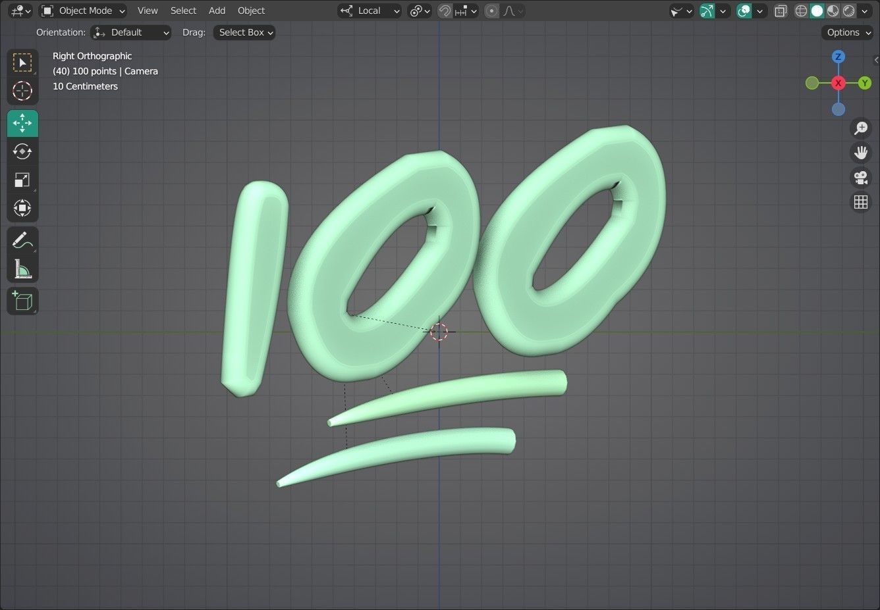Click the '10 Centimeters' grid scale text
This screenshot has height=610, width=880.
[85, 86]
